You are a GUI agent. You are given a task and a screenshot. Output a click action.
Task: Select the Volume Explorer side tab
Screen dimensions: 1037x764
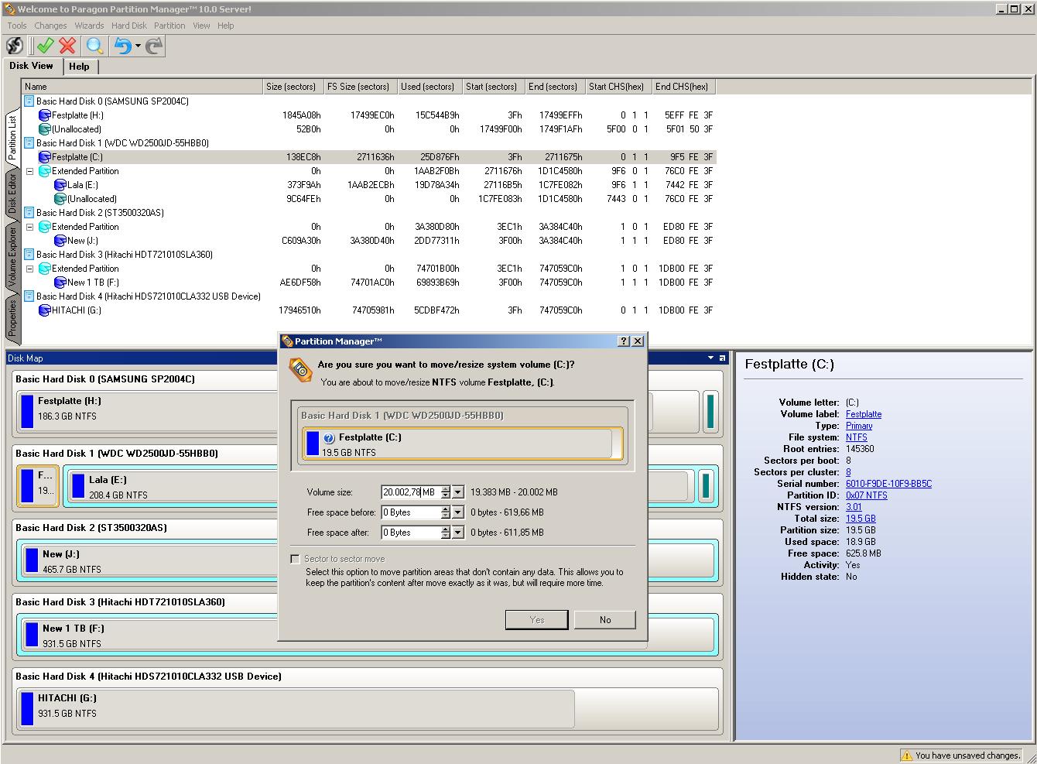coord(12,258)
